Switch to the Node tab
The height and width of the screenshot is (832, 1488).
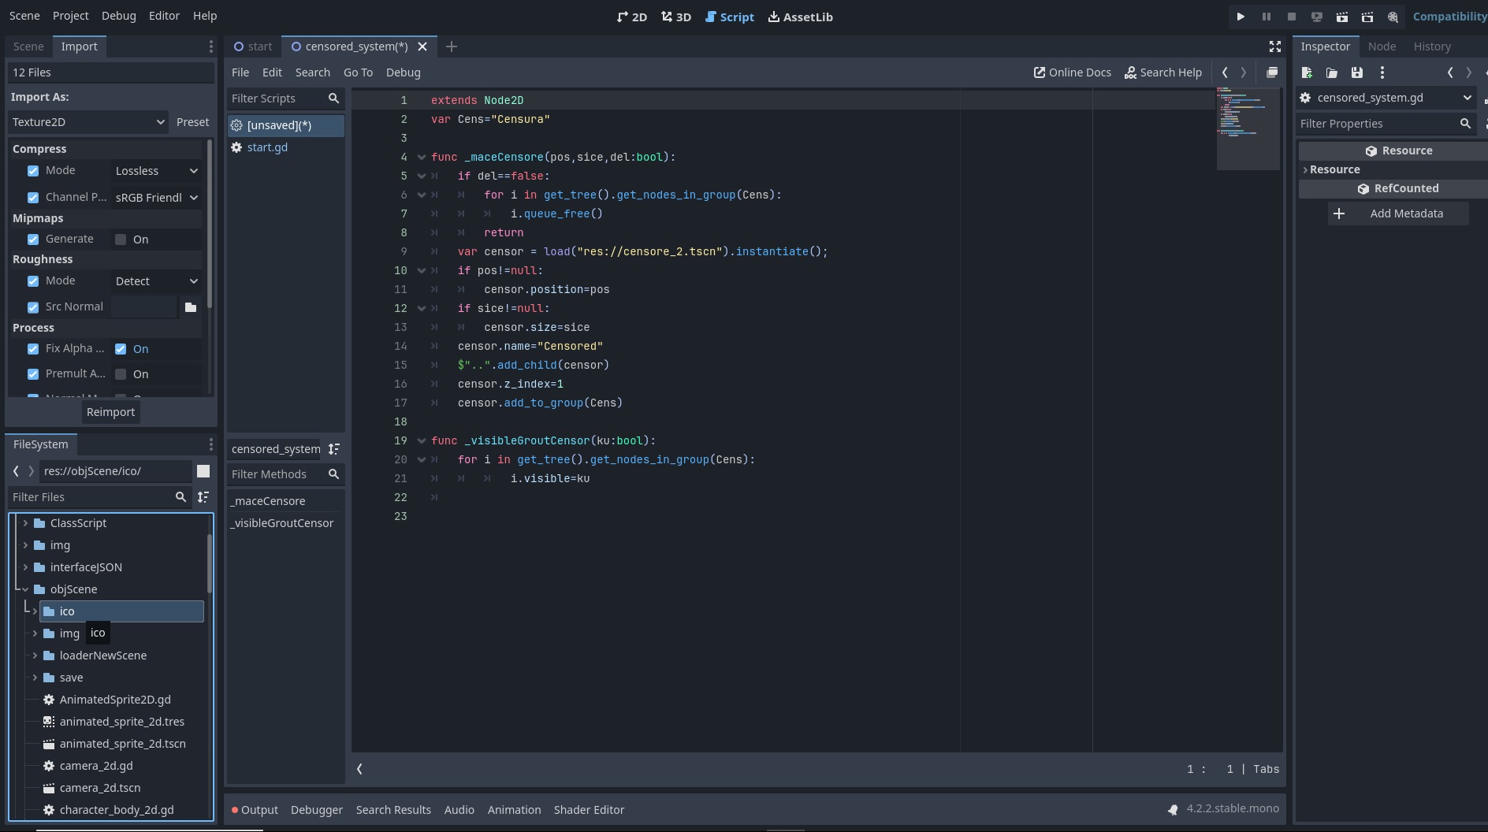[1382, 46]
